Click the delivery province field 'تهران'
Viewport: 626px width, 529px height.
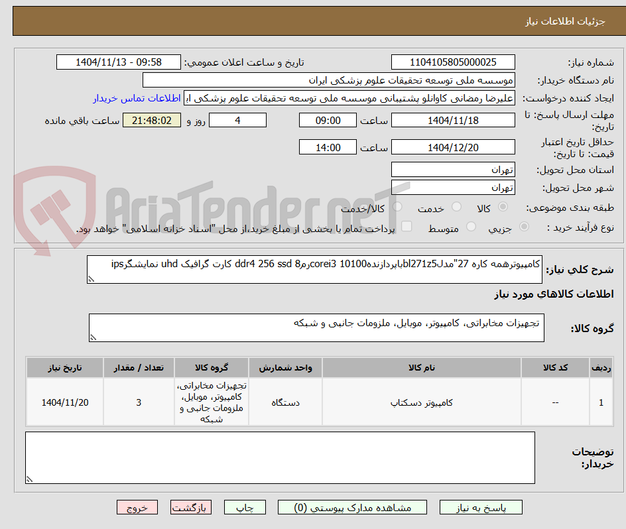coord(453,170)
